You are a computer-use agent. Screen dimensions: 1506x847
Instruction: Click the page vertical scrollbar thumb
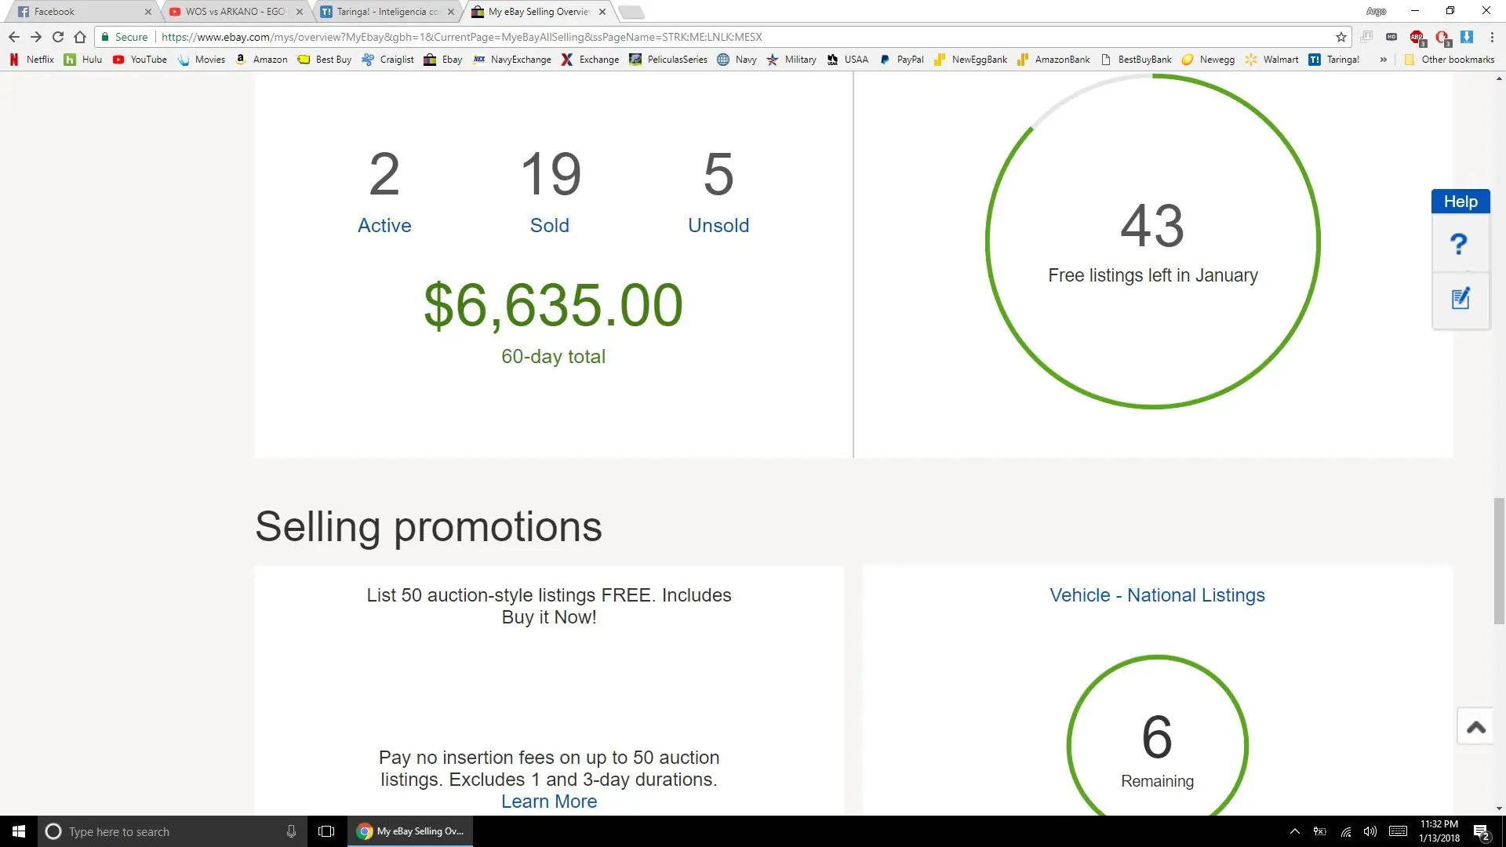pos(1499,561)
